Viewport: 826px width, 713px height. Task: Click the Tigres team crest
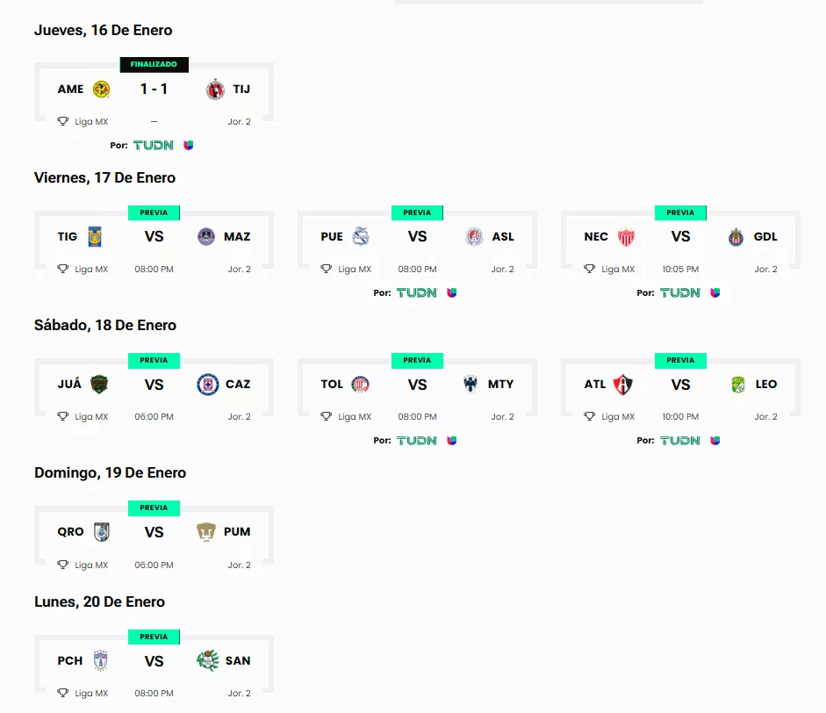[x=95, y=236]
